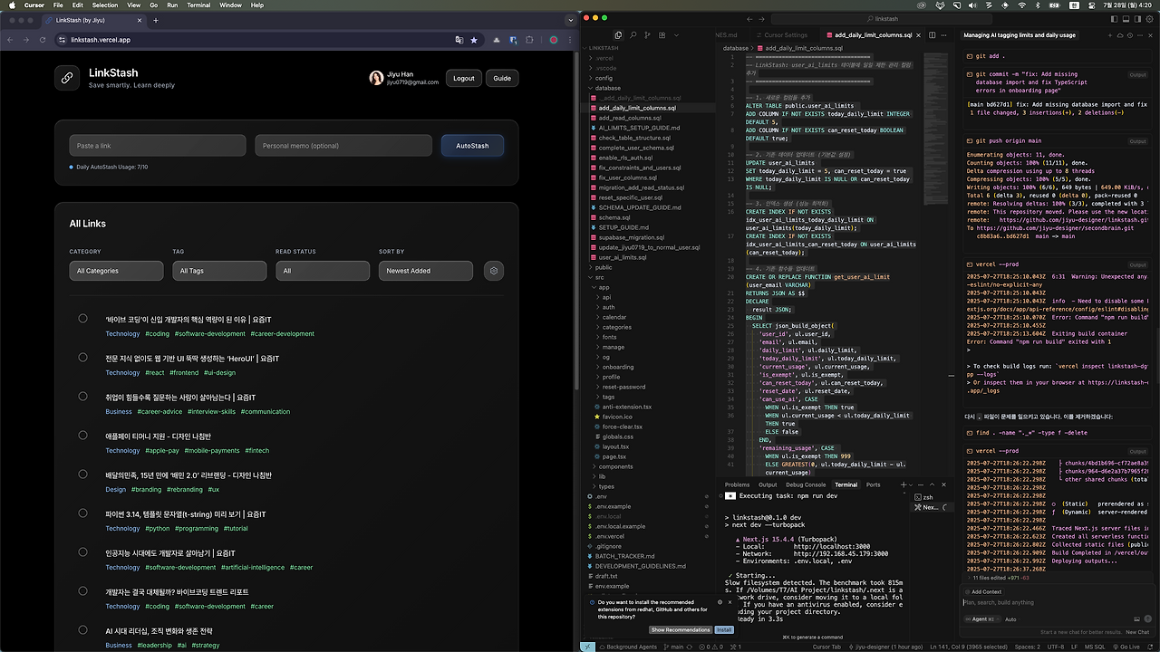Mark the '바이브 코딩' link as read
The image size is (1160, 652).
tap(82, 319)
